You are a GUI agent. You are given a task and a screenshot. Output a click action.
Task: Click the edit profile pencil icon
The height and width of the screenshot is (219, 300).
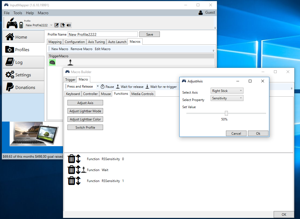[x=56, y=25]
